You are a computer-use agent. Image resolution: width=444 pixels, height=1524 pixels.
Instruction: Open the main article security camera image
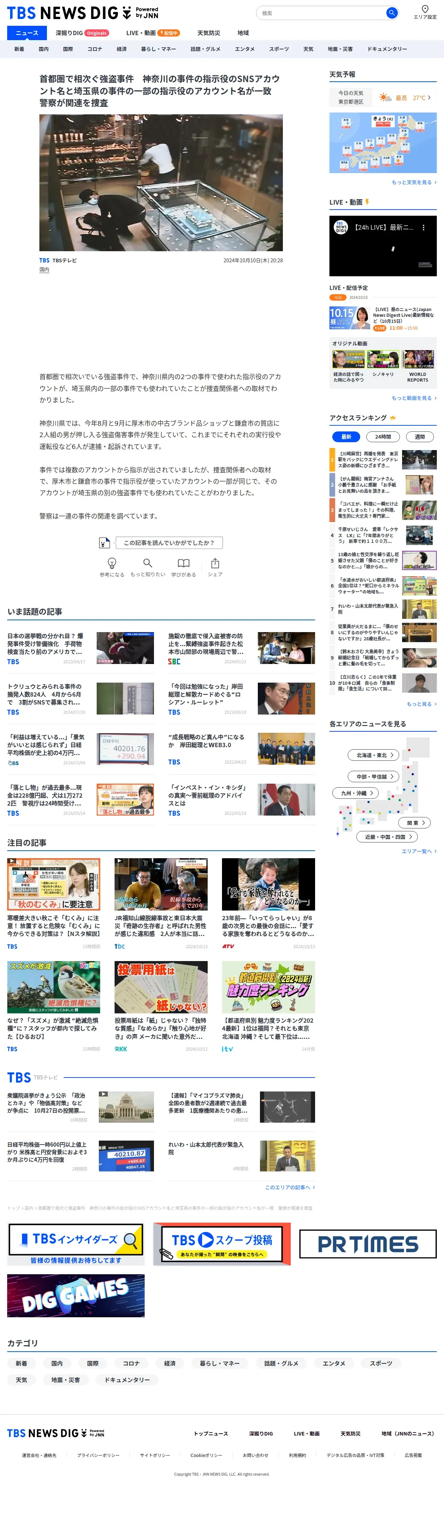tap(161, 183)
